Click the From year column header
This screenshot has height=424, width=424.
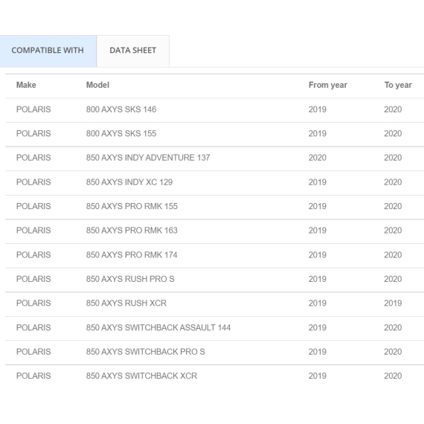328,85
